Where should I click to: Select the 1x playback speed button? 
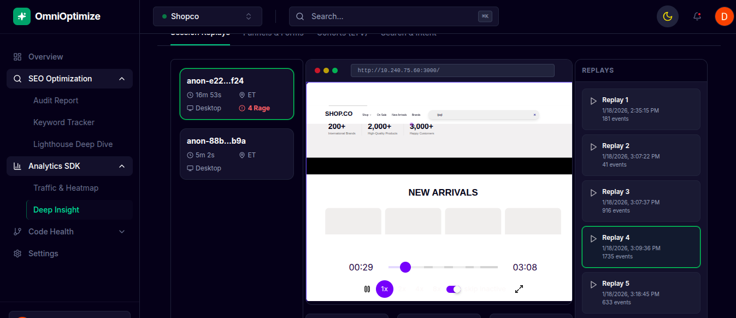pyautogui.click(x=385, y=289)
